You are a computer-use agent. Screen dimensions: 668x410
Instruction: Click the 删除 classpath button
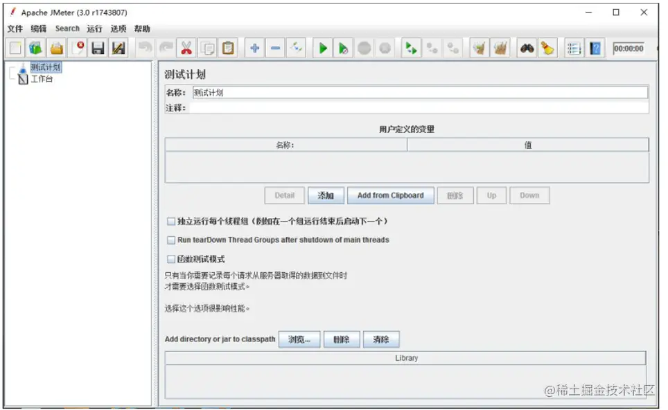(x=342, y=339)
